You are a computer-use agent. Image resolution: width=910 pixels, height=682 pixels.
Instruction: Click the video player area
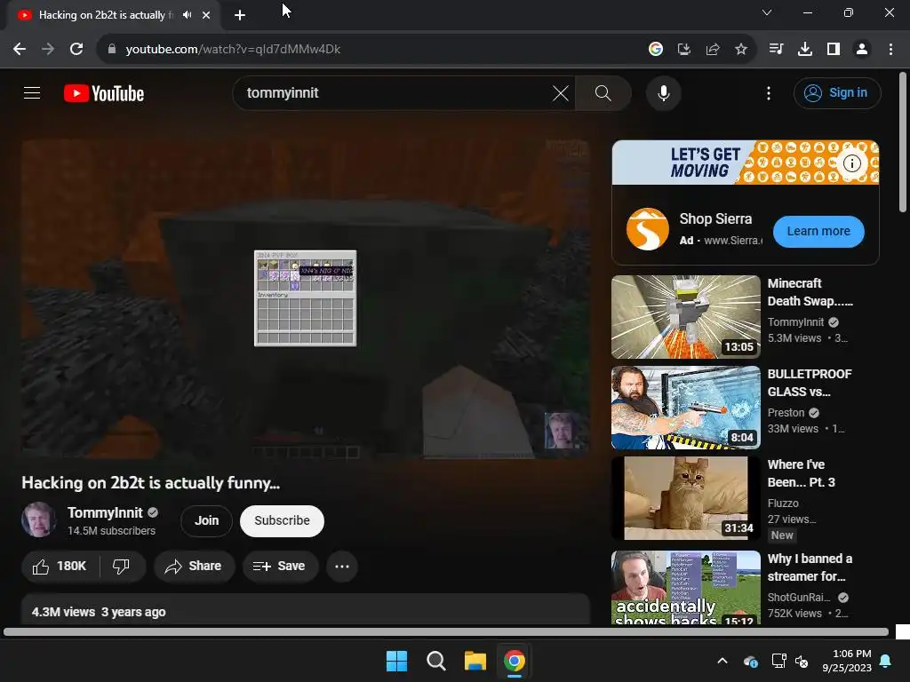[306, 298]
